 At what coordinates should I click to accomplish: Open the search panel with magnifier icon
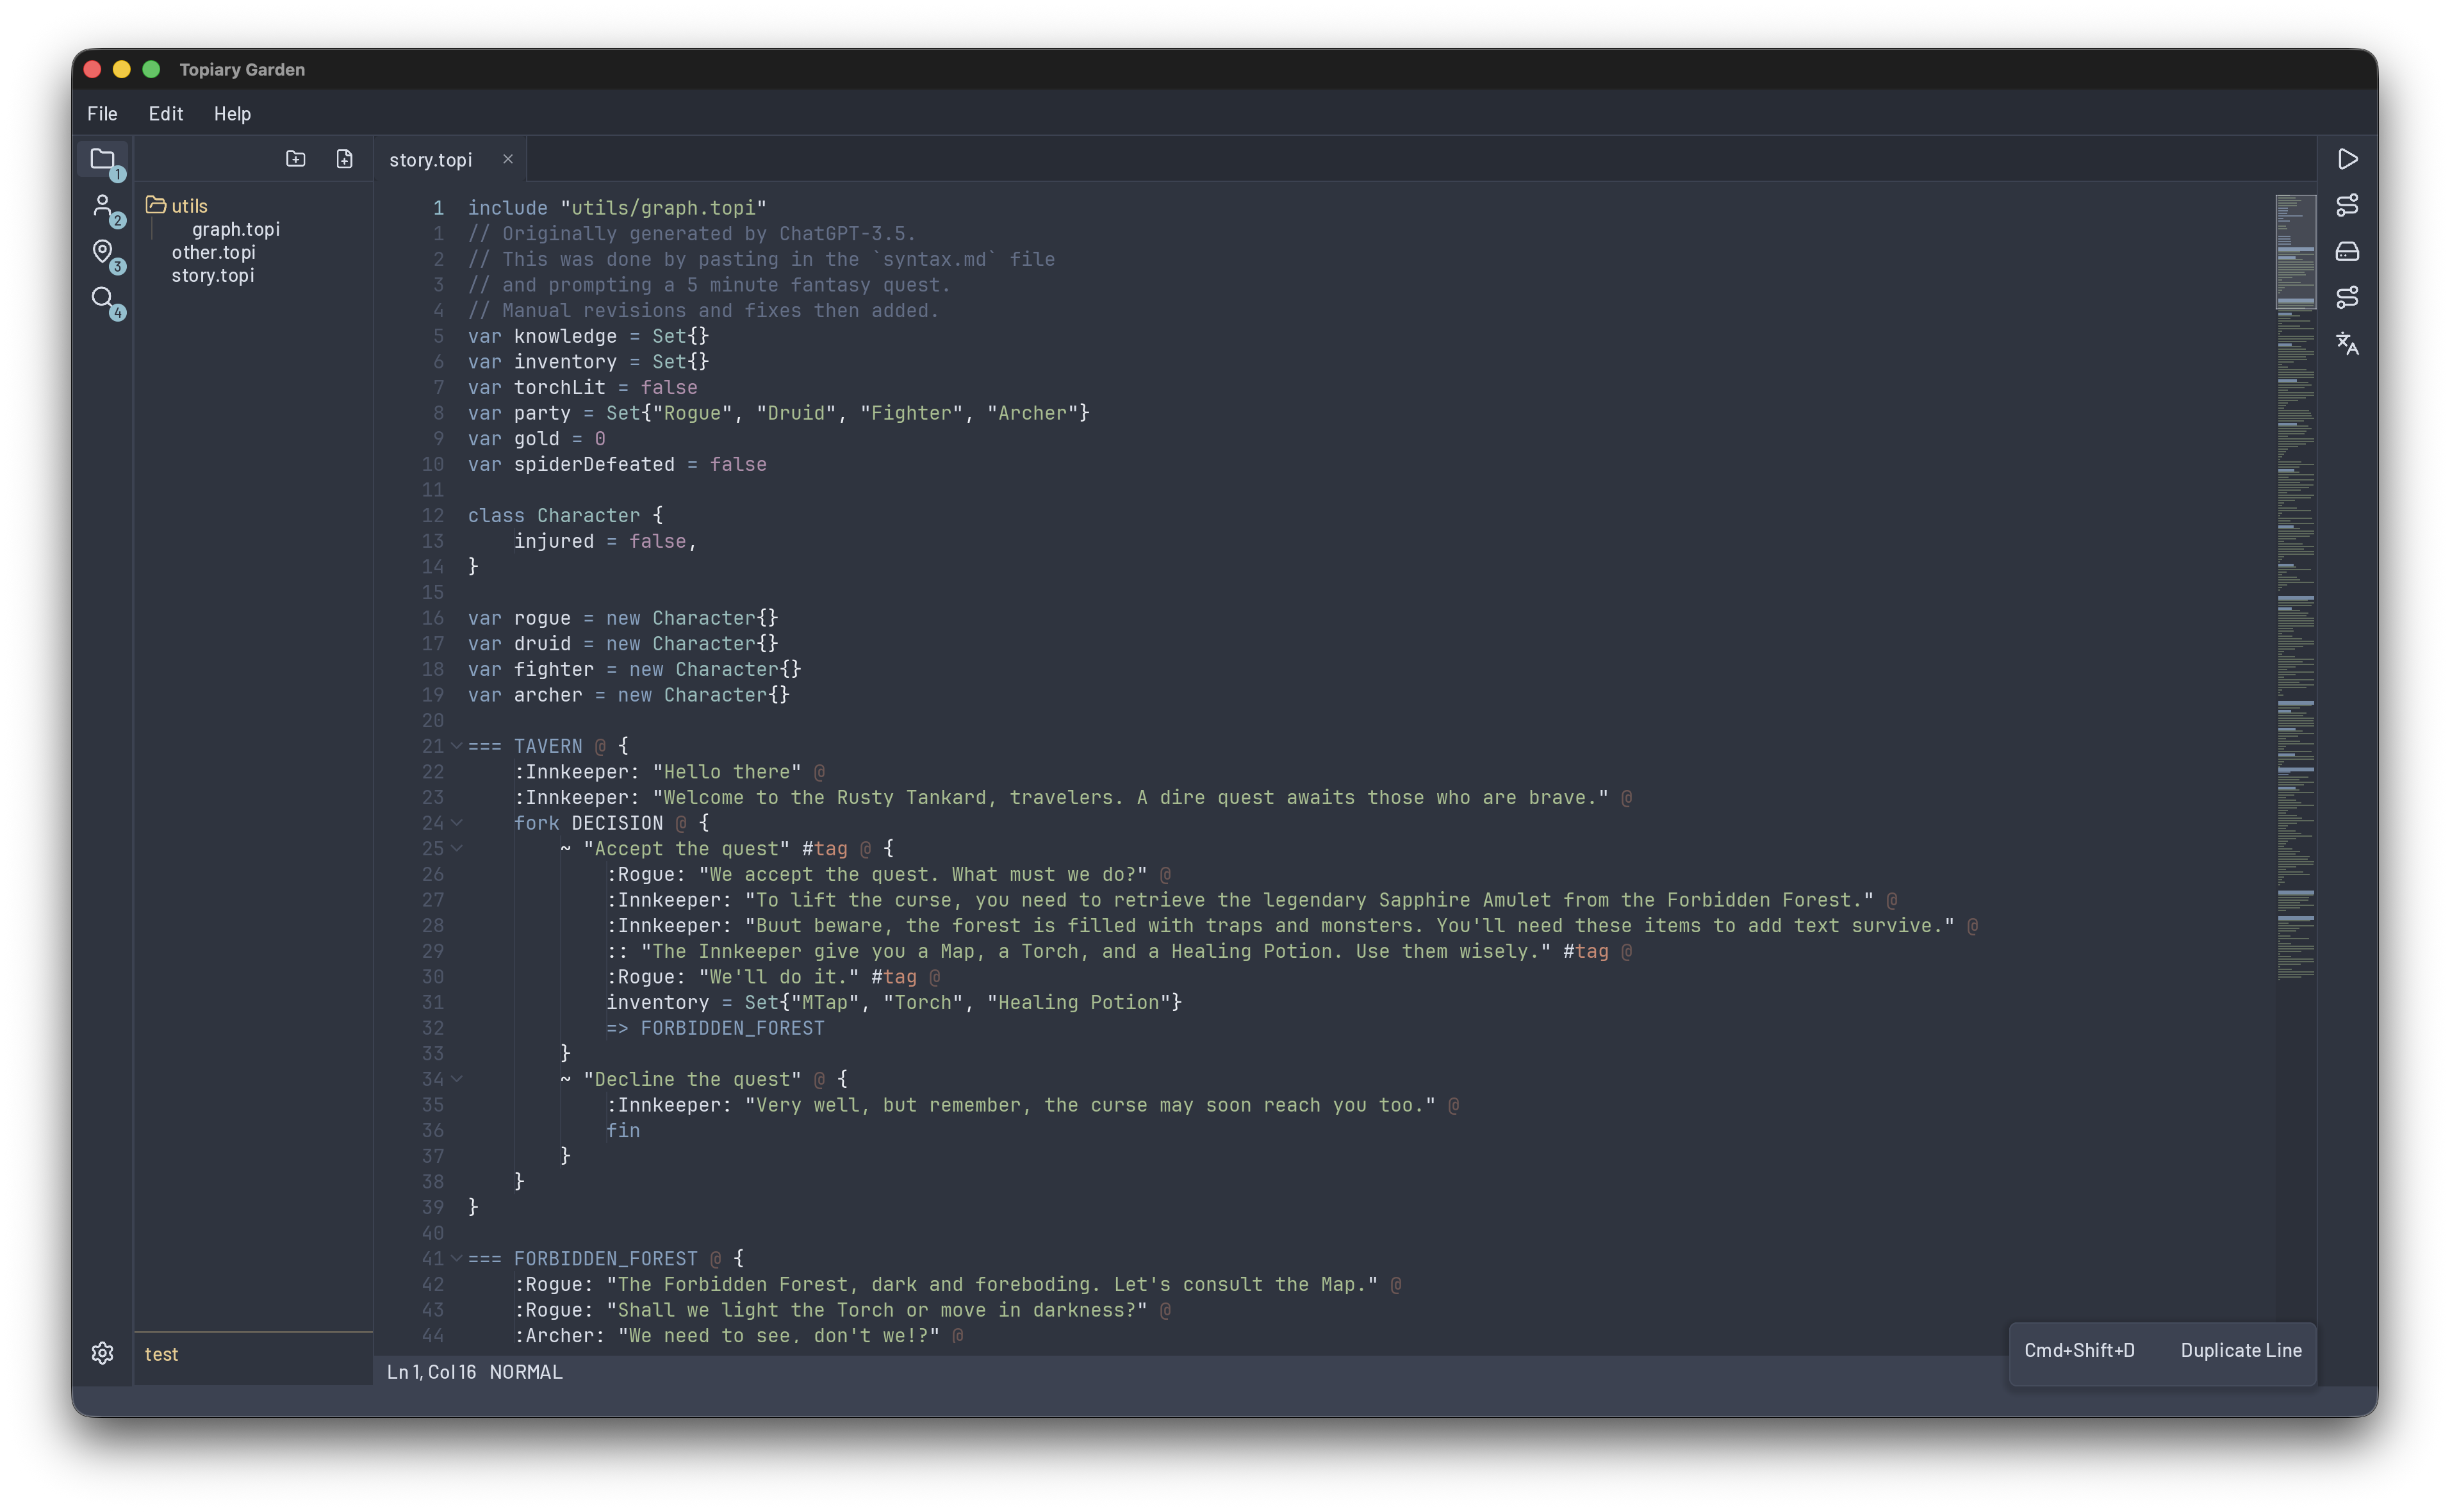102,298
